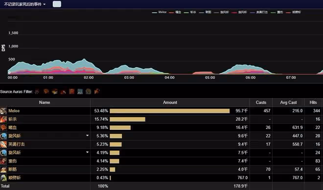Click the 05:00 mark on chart timeline
The image size is (323, 190).
[210, 78]
